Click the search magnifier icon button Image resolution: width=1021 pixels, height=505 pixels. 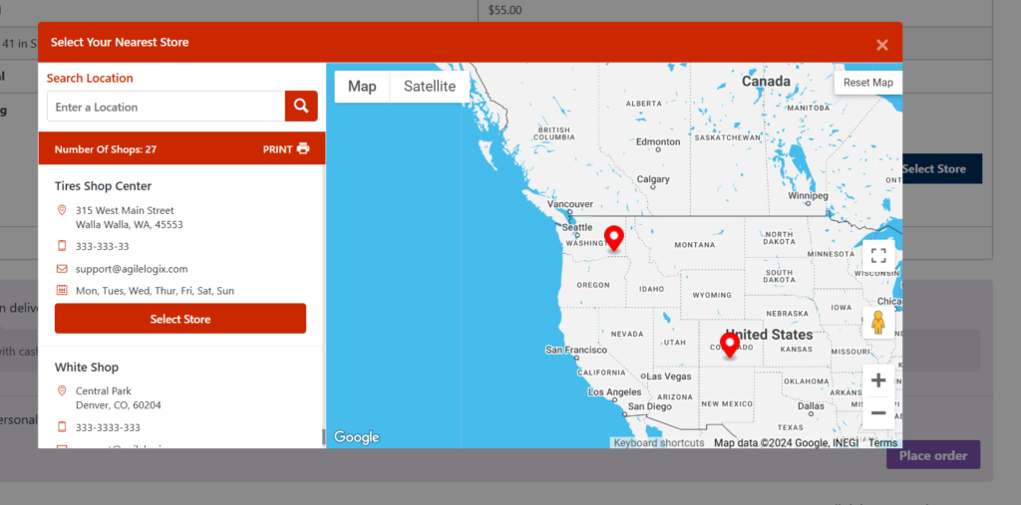pyautogui.click(x=301, y=106)
